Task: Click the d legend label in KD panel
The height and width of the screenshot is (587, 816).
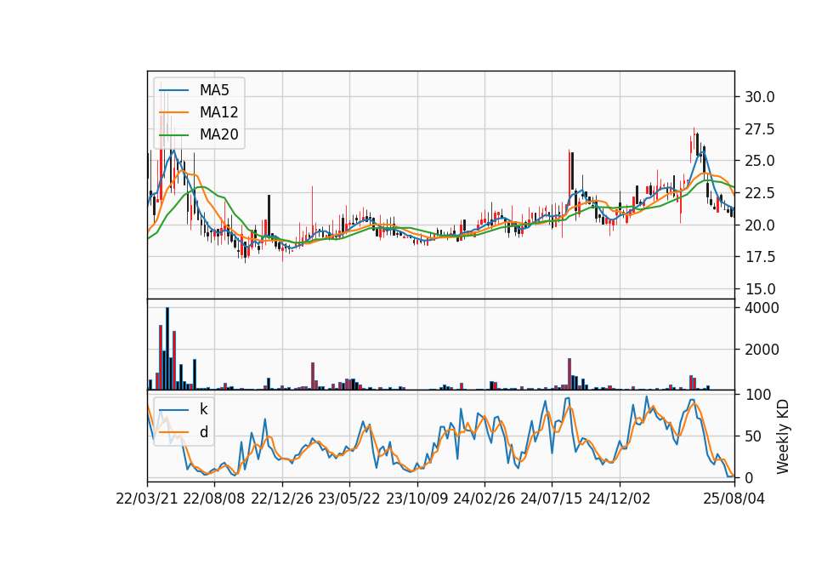Action: (x=203, y=432)
